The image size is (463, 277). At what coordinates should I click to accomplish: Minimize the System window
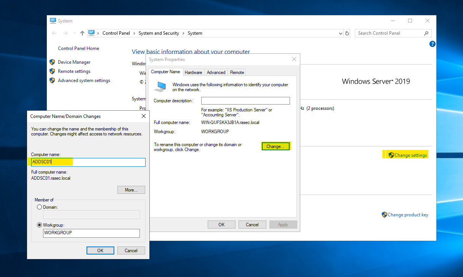pyautogui.click(x=393, y=21)
